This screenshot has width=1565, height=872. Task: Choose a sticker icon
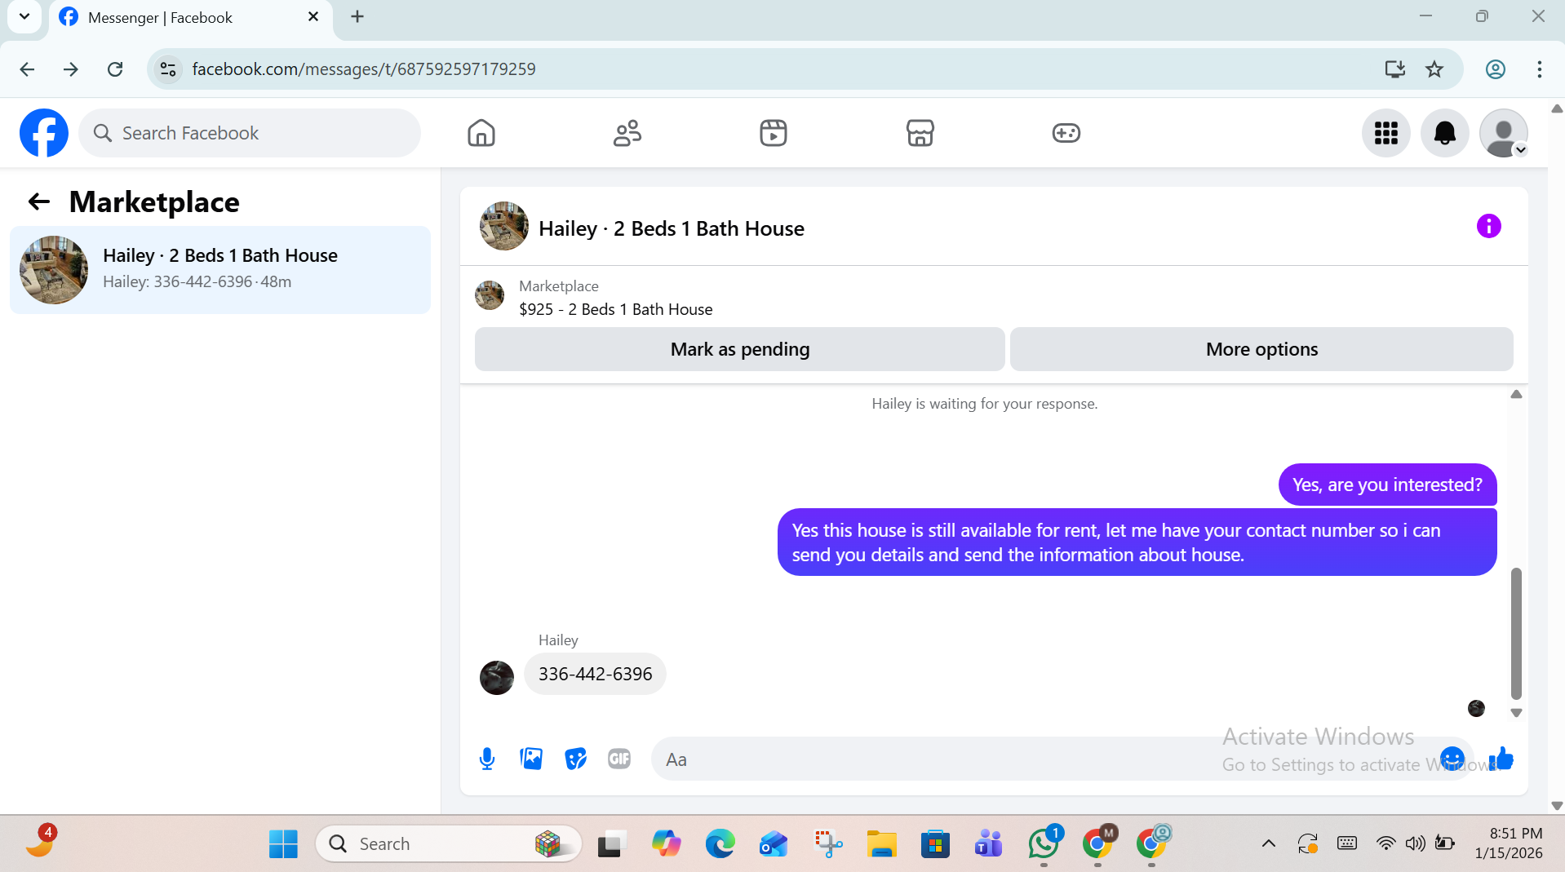575,759
